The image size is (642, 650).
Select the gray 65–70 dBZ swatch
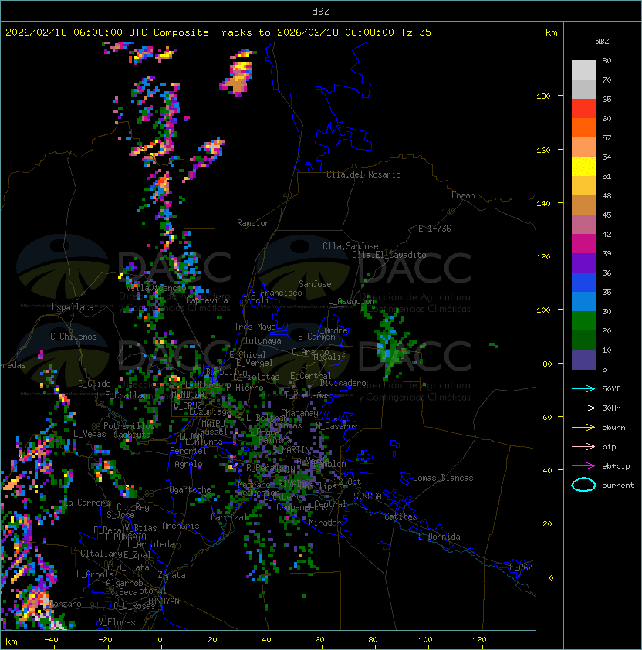(583, 89)
